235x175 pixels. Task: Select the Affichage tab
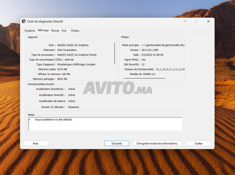pos(43,31)
